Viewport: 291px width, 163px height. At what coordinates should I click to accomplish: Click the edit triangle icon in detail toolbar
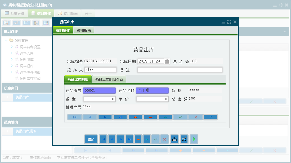pos(165,117)
